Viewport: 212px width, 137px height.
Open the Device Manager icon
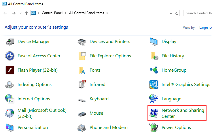click(x=10, y=42)
